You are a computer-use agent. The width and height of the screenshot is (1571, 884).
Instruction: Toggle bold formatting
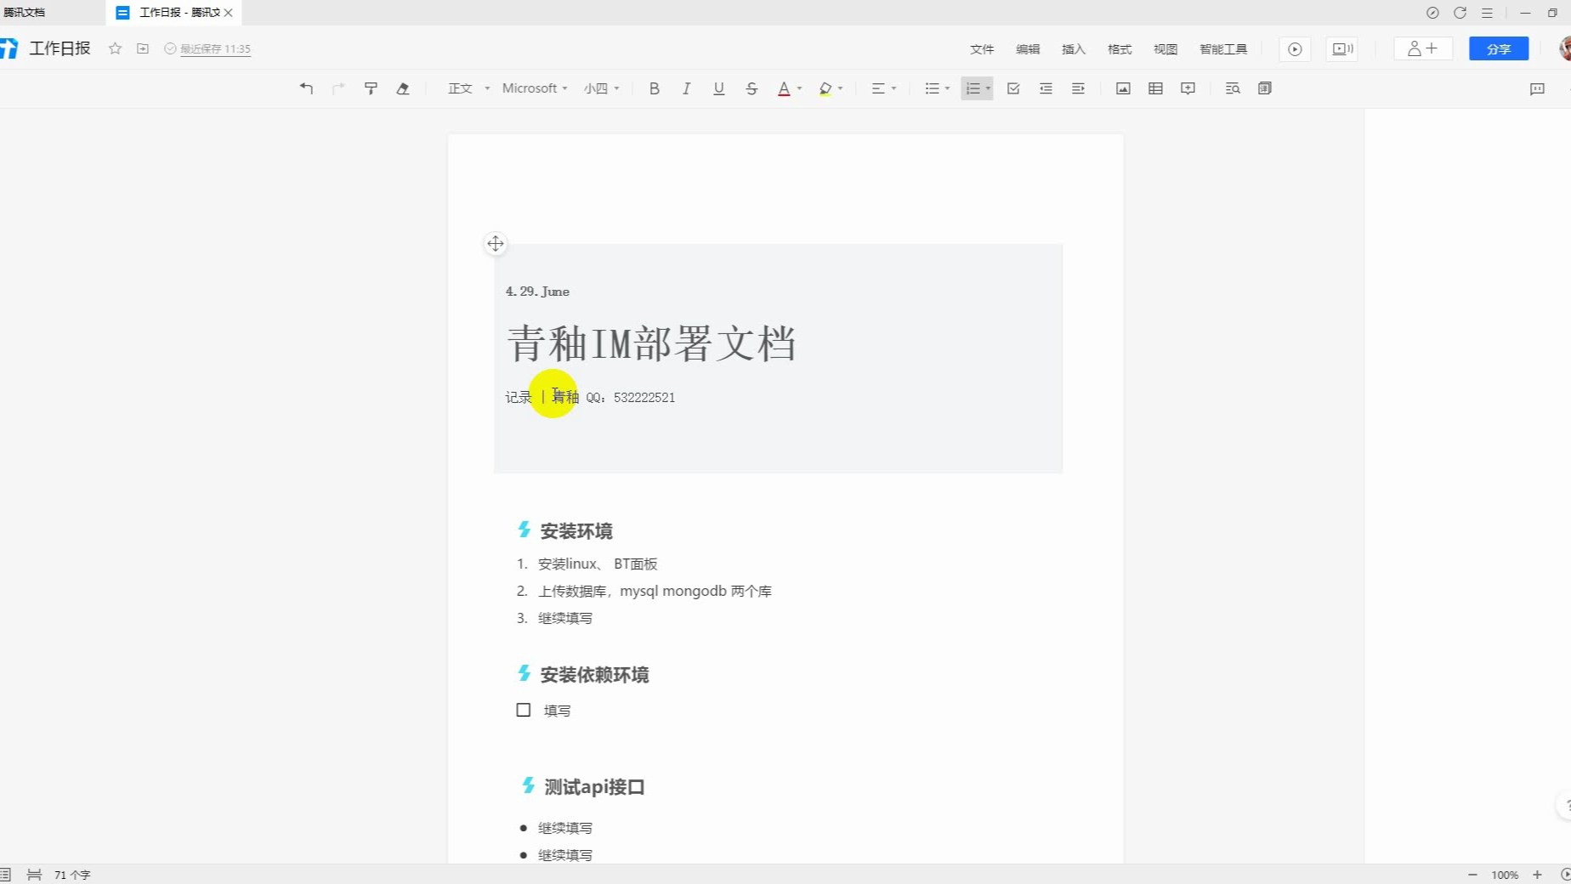tap(654, 88)
